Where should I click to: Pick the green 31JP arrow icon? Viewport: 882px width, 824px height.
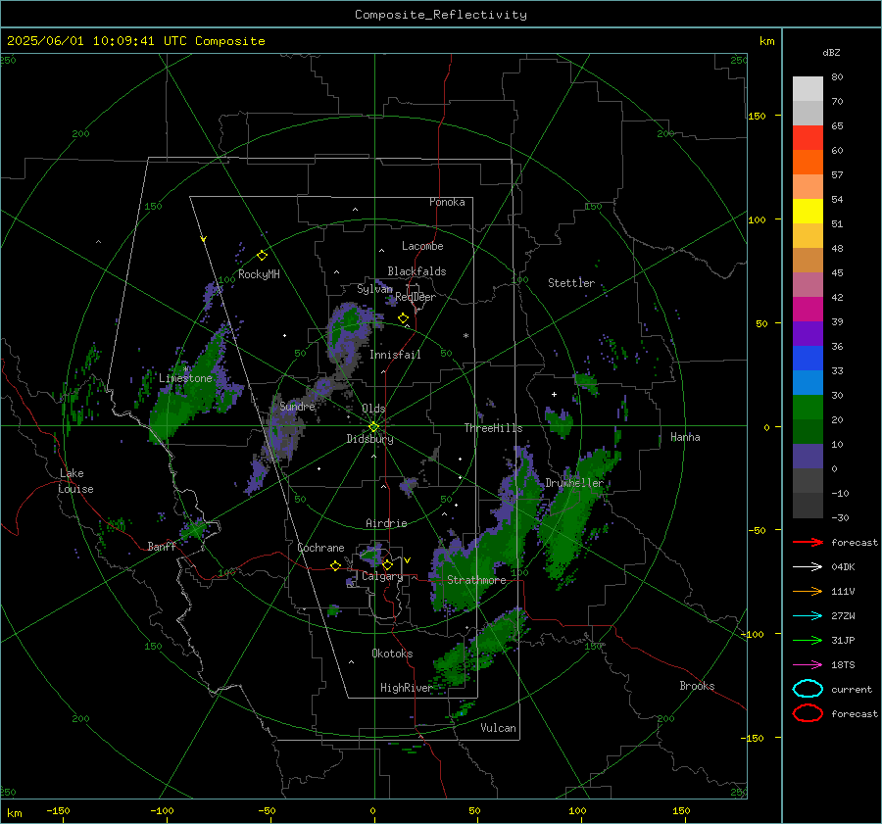pos(808,640)
